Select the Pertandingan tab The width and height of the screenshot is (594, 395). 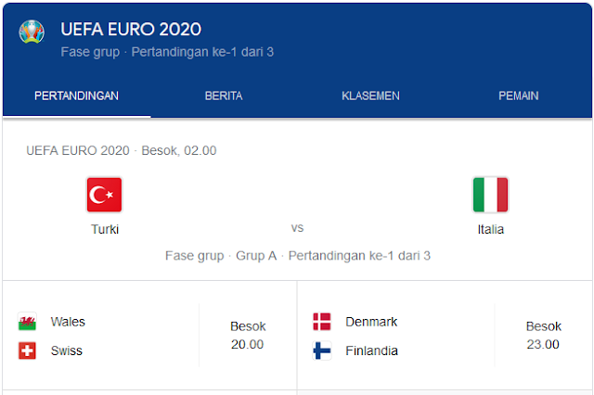coord(77,96)
